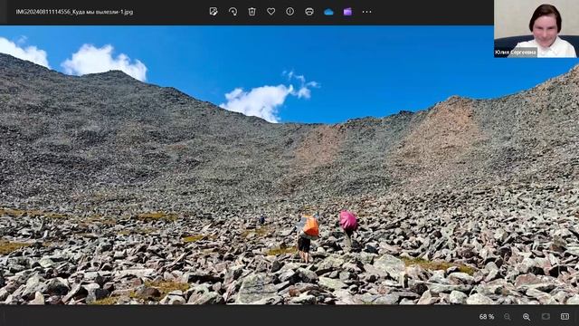Open the three-dot See more menu
This screenshot has height=326, width=579.
366,12
